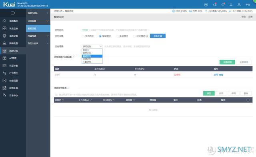Open 状态监控 pulse monitor icon

(4, 28)
